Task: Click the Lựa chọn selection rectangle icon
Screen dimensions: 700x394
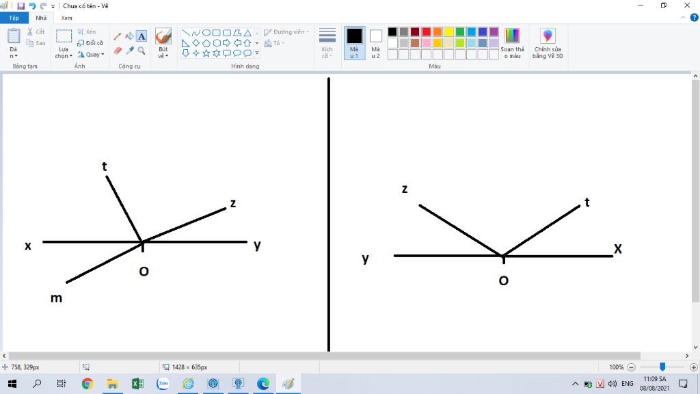Action: click(x=64, y=36)
